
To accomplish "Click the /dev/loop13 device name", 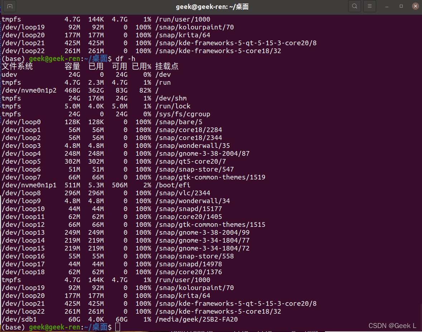I will tap(23, 233).
